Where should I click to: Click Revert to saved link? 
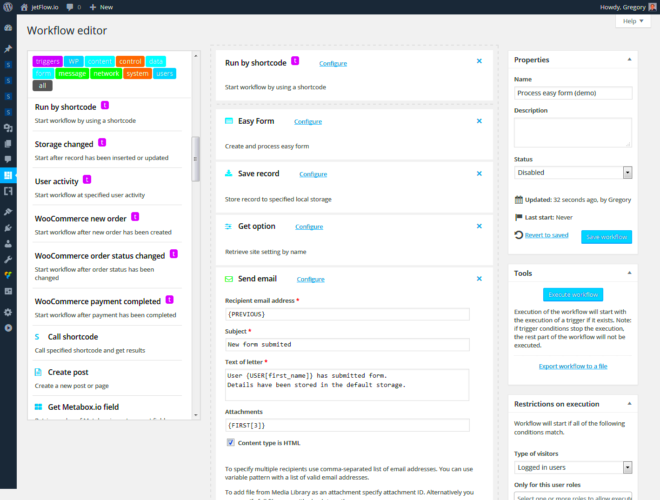pyautogui.click(x=547, y=235)
